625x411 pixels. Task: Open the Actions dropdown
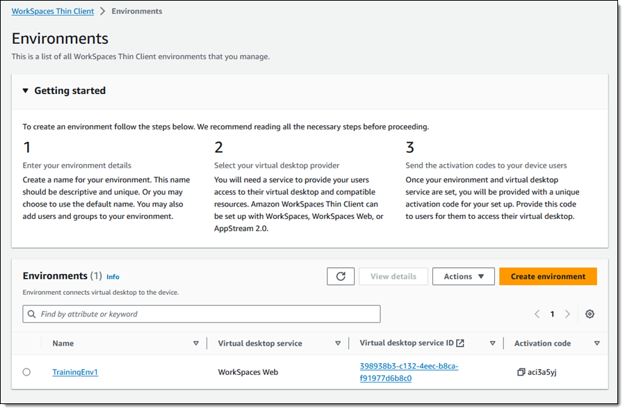click(x=463, y=276)
